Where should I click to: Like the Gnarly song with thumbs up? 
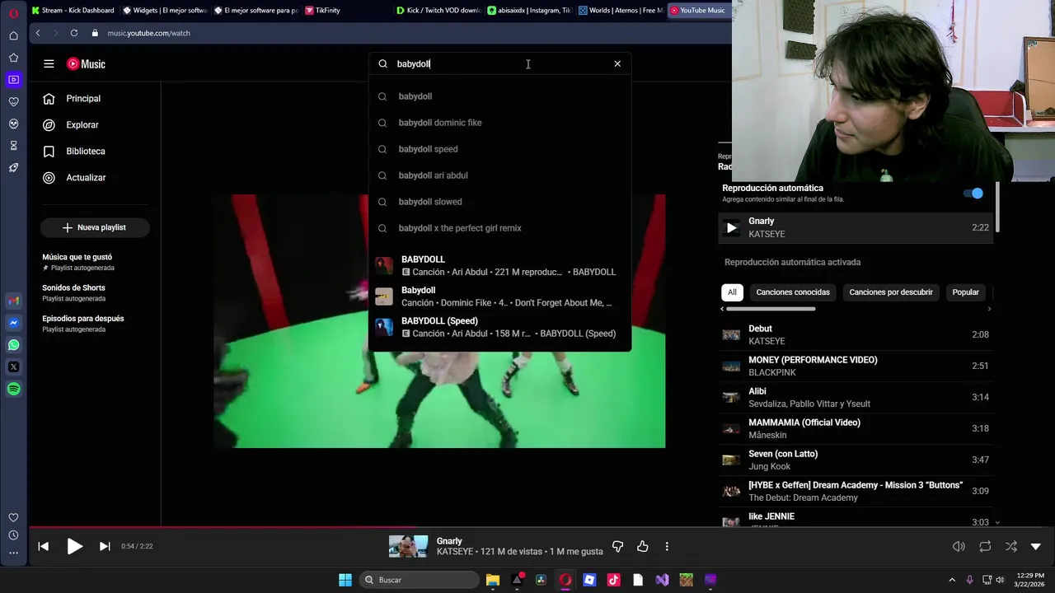pos(643,546)
